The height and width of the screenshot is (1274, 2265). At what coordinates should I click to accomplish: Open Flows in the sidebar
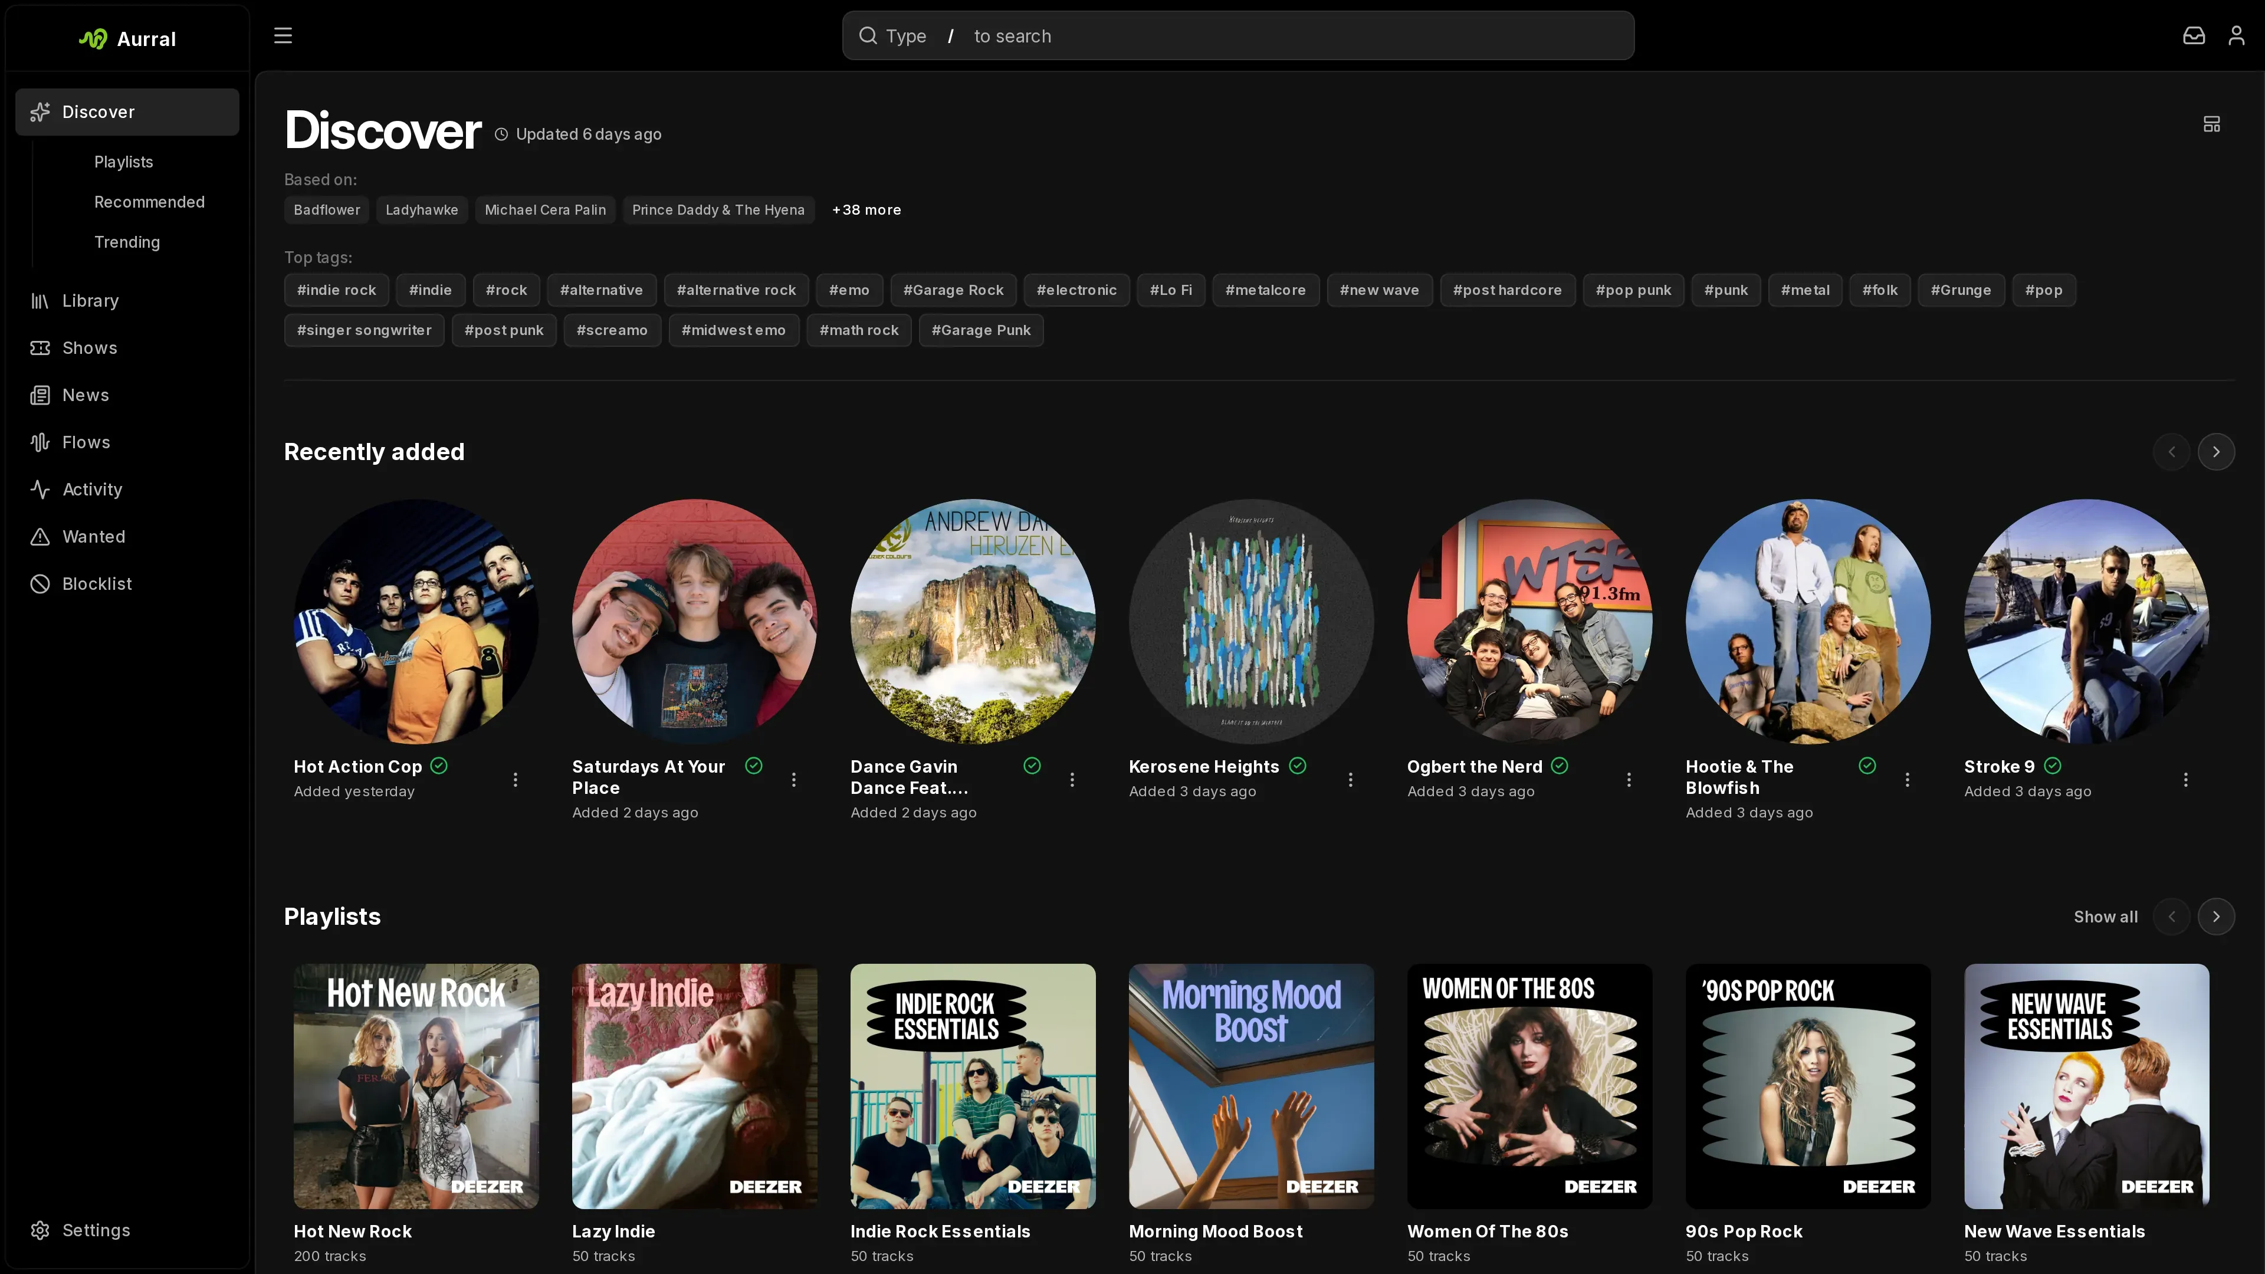(x=127, y=442)
